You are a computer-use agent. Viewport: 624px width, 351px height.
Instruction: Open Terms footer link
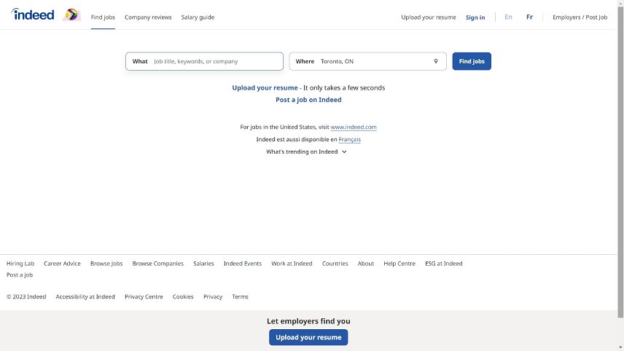[240, 297]
